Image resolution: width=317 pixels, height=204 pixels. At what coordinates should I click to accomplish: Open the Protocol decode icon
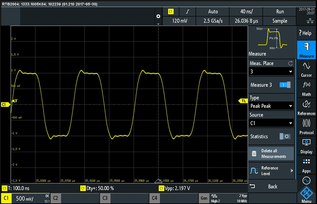coord(306,127)
